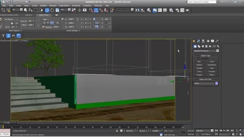Toggle the XY axis constraint button
The height and width of the screenshot is (137, 244).
13,36
